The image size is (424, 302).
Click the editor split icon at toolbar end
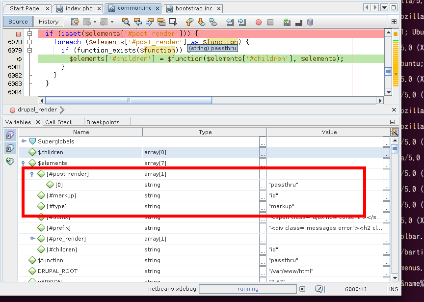click(x=394, y=22)
